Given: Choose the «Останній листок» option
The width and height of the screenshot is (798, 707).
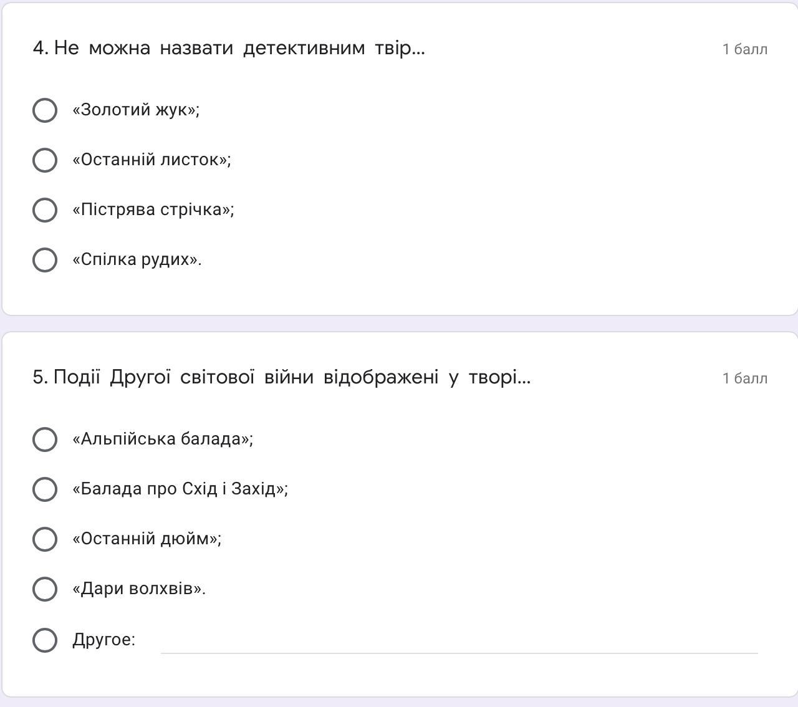Looking at the screenshot, I should point(45,160).
